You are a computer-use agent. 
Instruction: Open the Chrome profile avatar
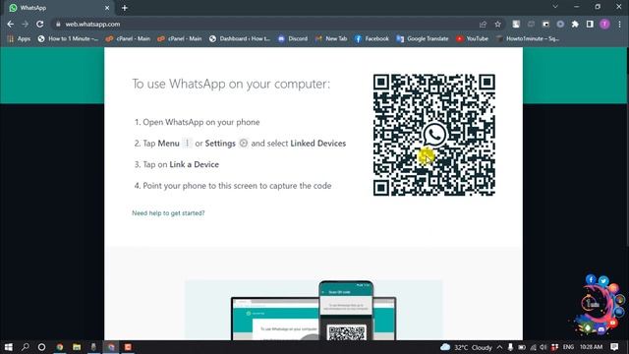[604, 24]
